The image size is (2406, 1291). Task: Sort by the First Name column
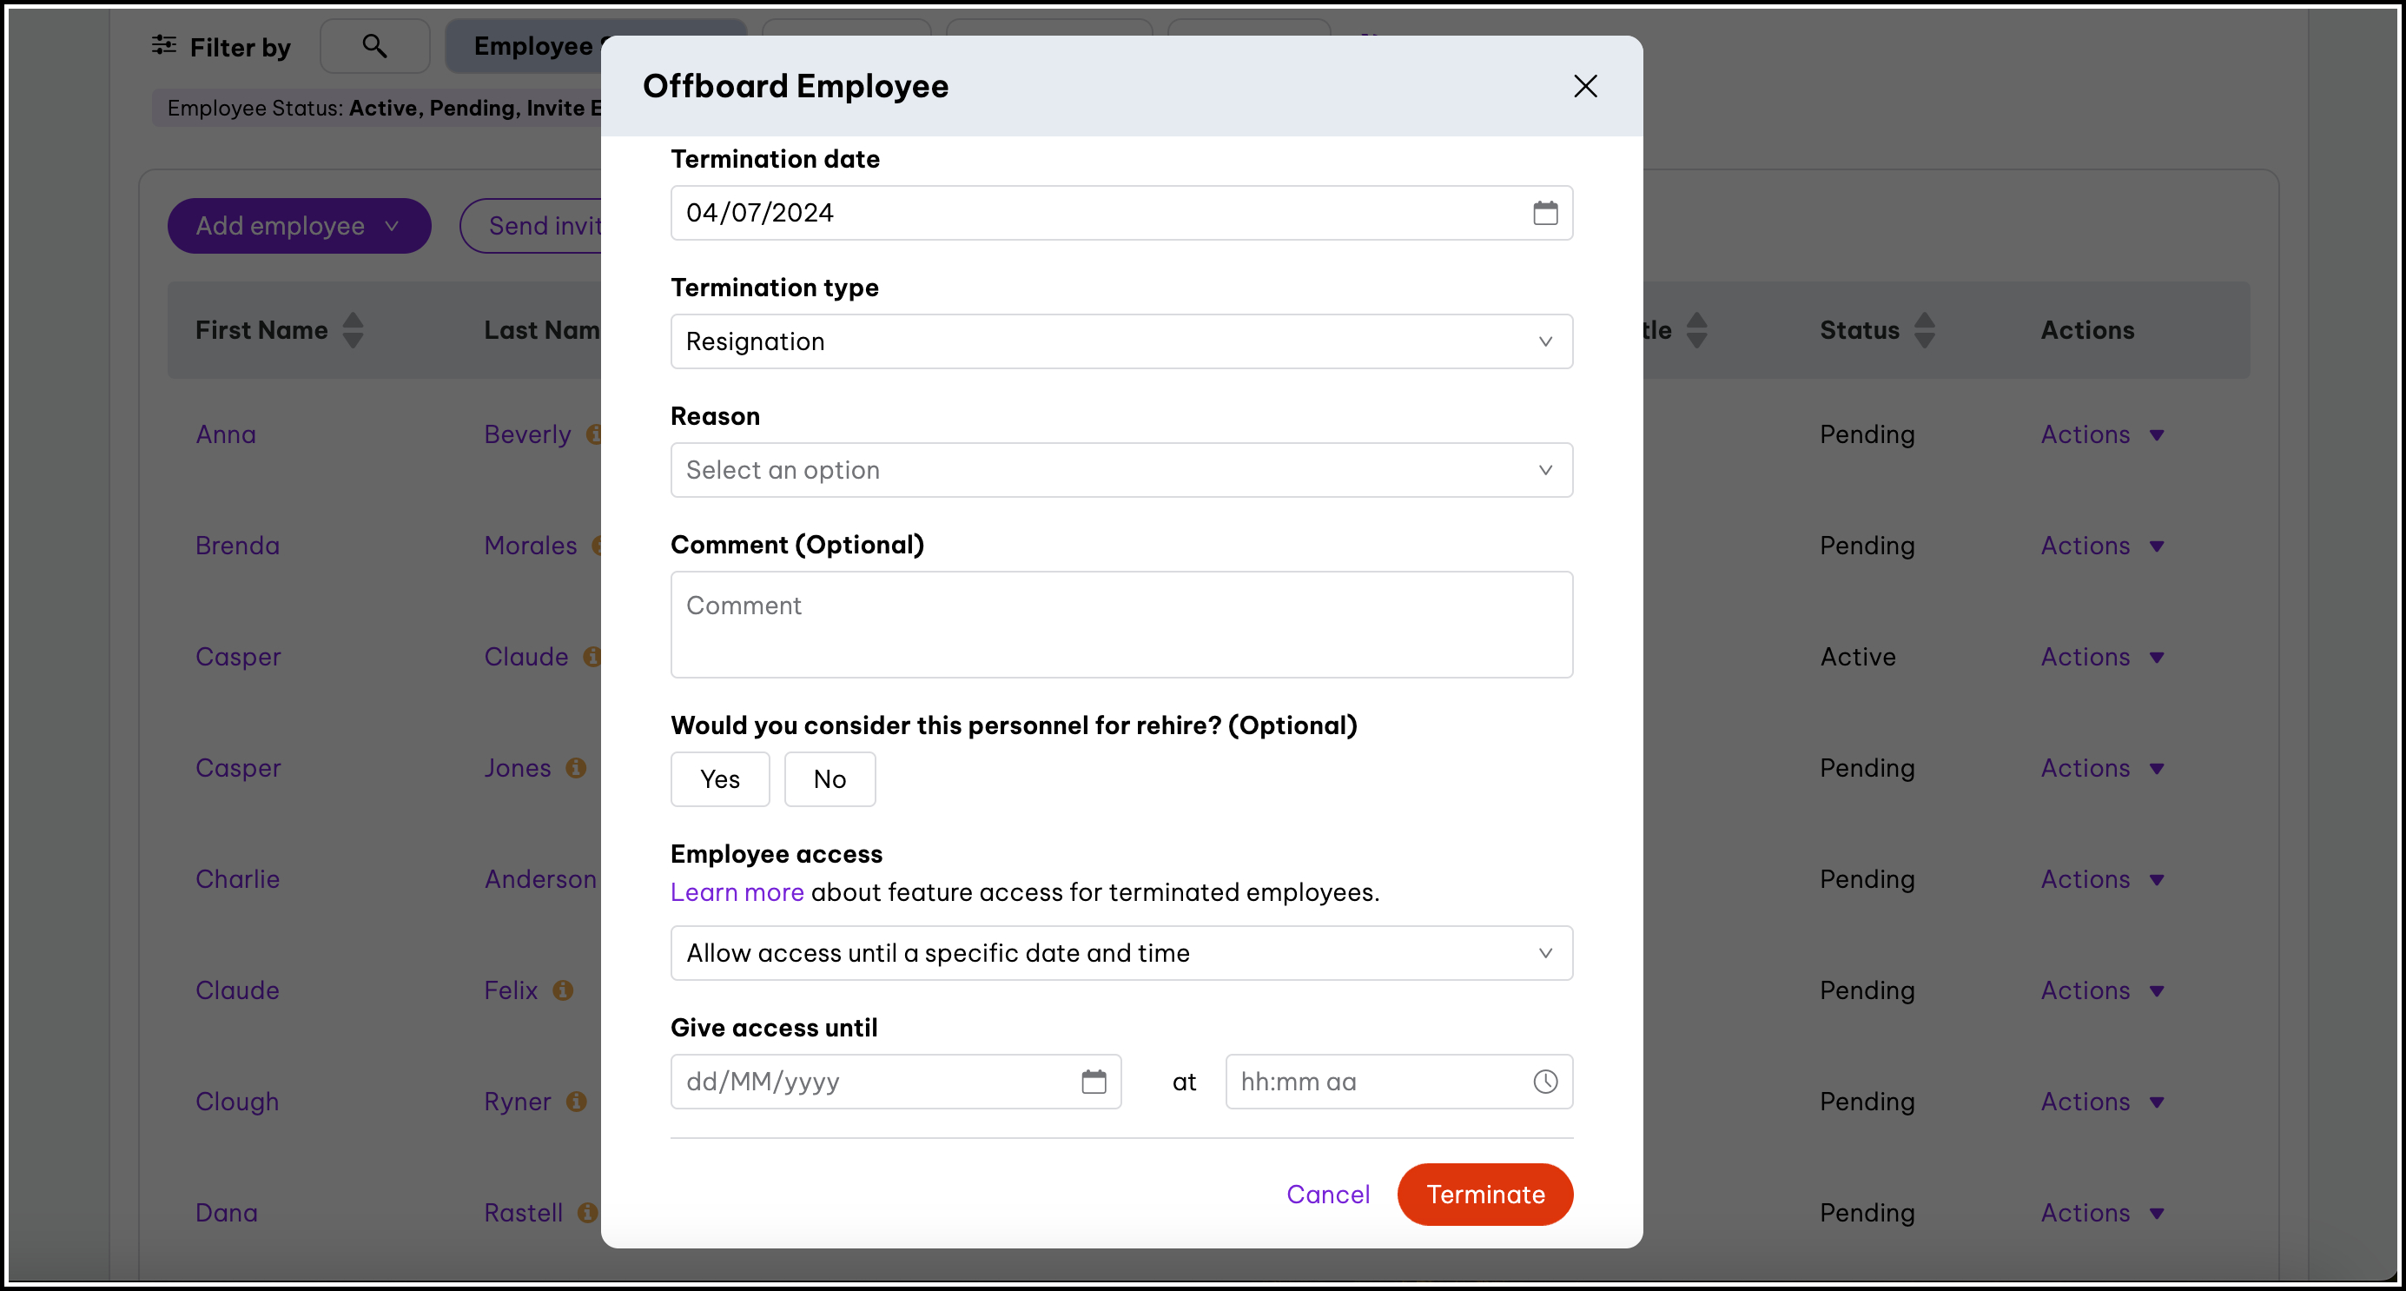coord(352,330)
